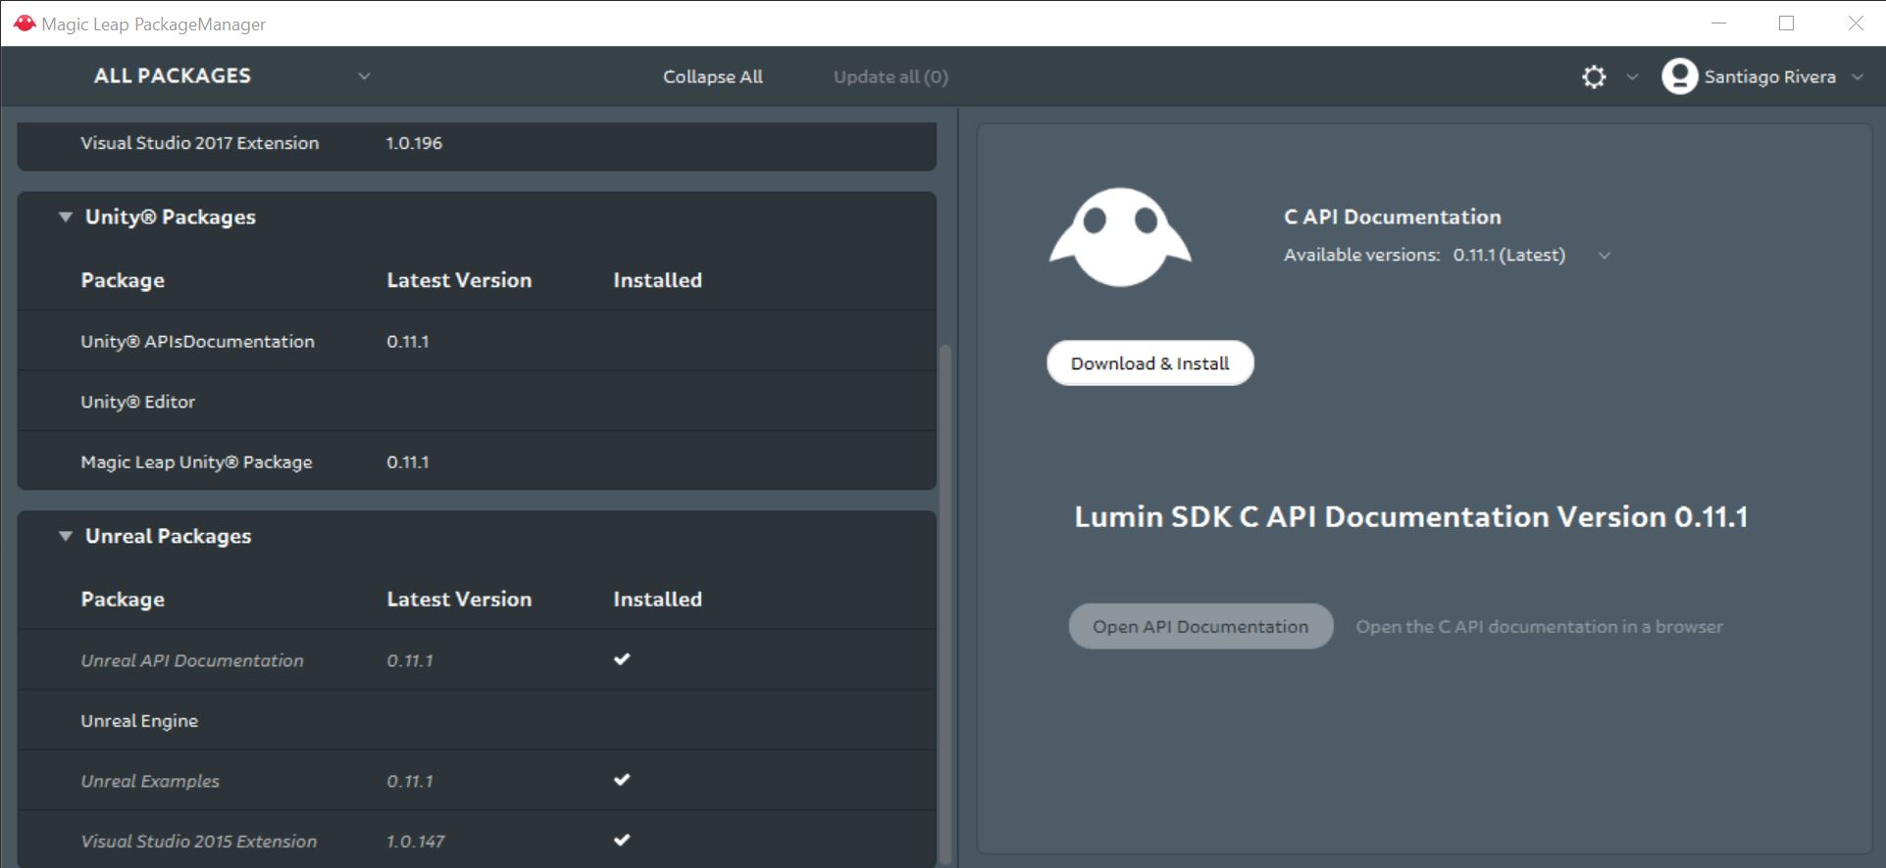Click the Santiago Rivera username
The height and width of the screenshot is (868, 1886).
(1769, 76)
